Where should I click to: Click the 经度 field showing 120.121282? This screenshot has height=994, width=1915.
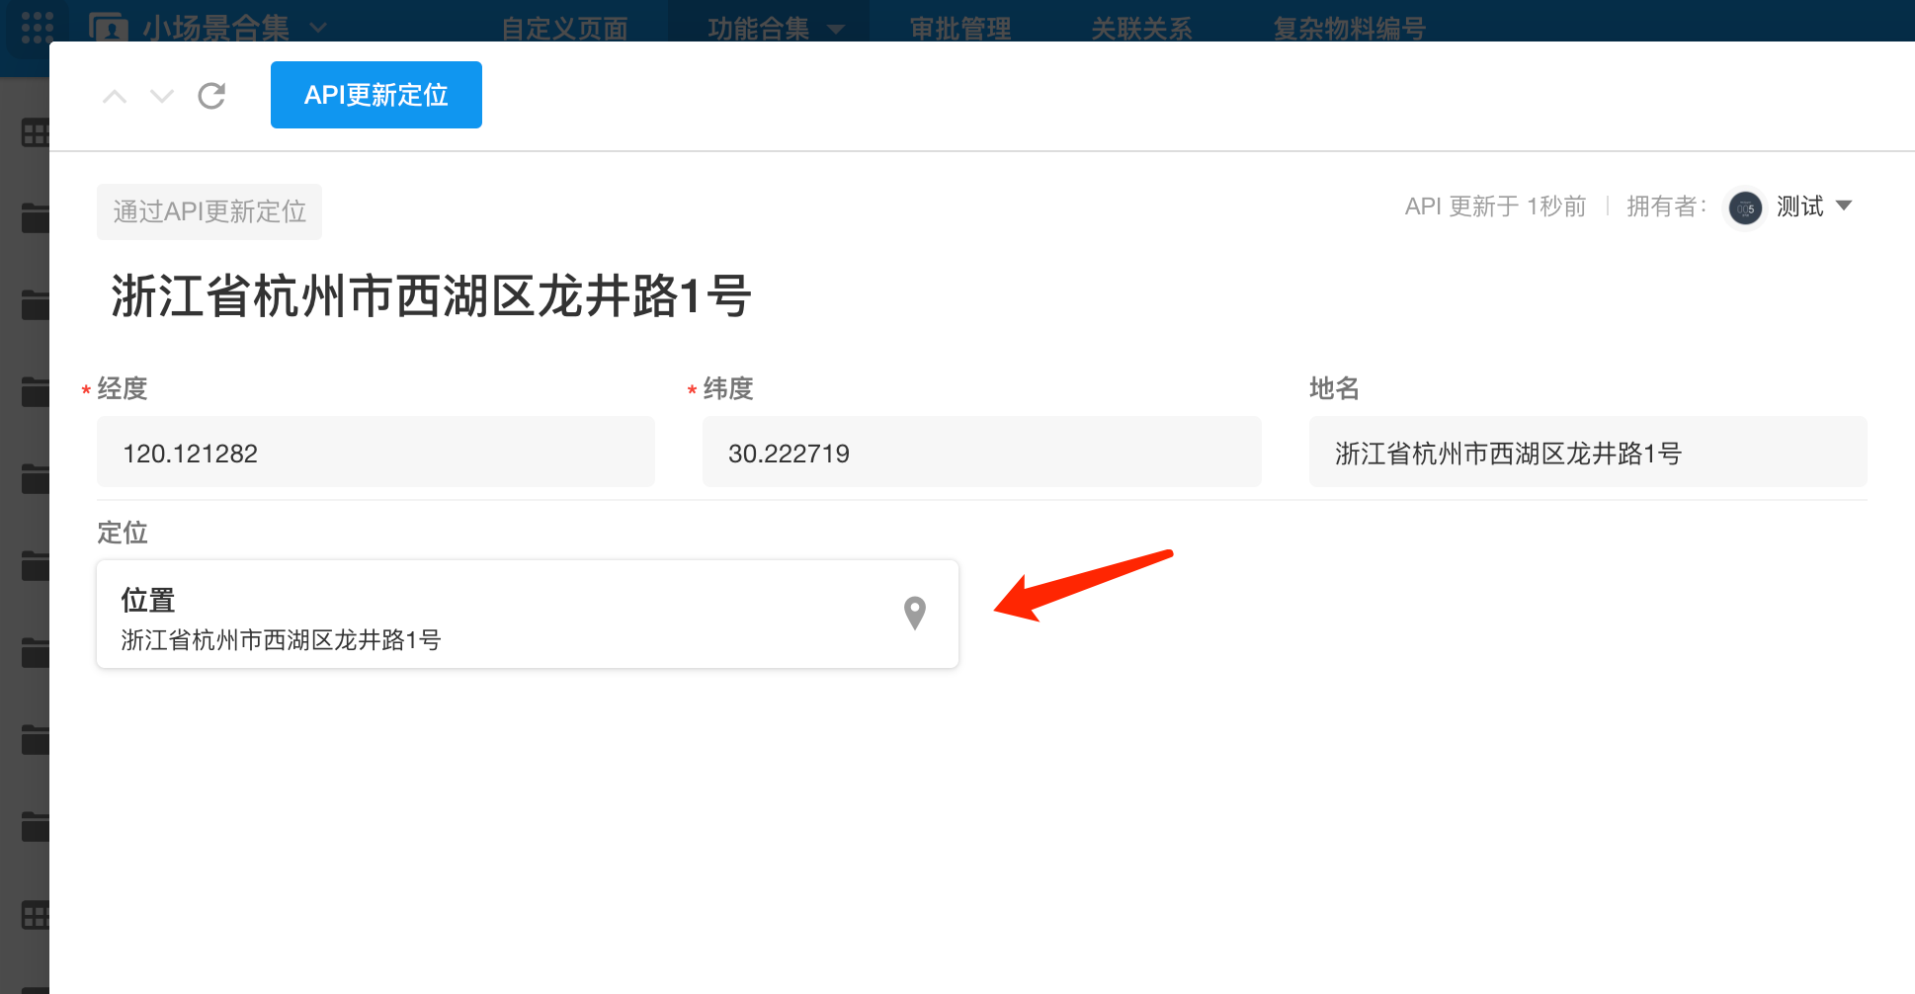point(375,453)
